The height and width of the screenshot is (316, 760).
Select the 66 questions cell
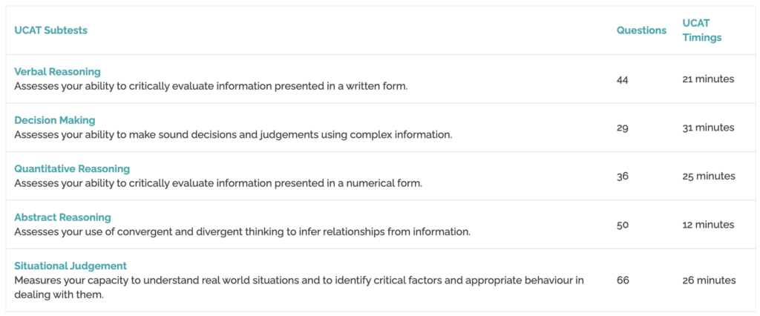tap(622, 280)
